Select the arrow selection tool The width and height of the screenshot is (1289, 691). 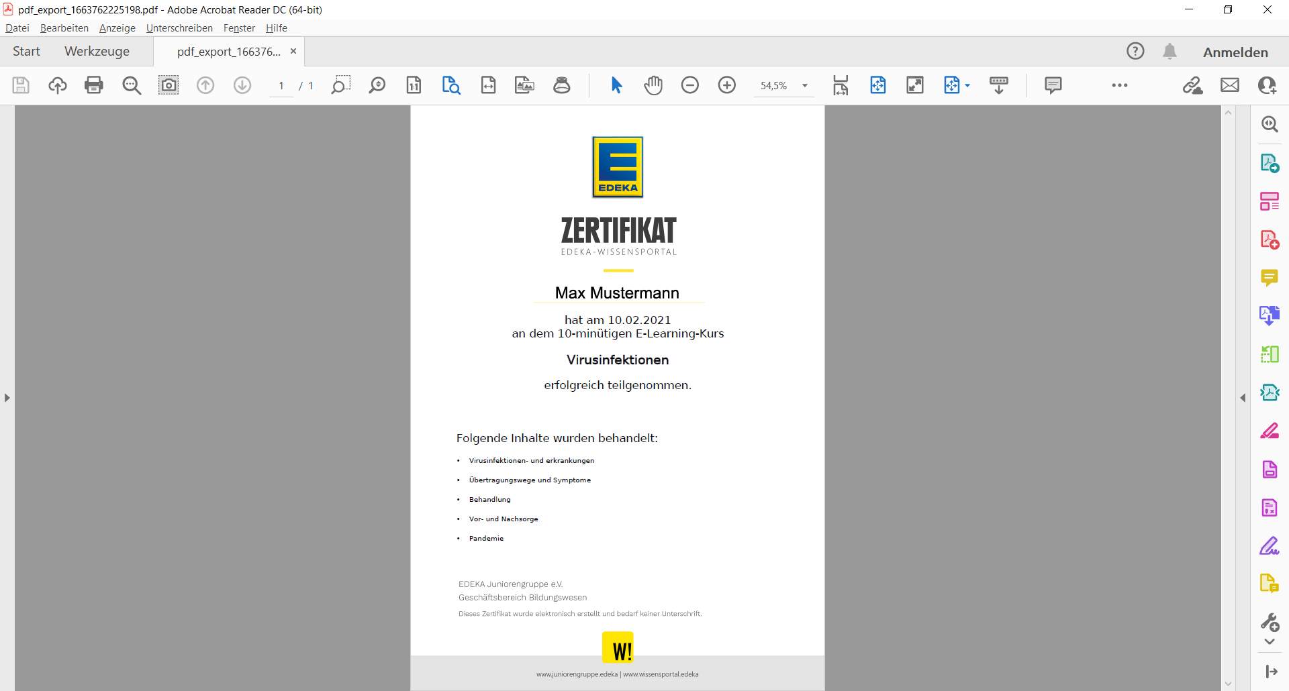click(616, 85)
